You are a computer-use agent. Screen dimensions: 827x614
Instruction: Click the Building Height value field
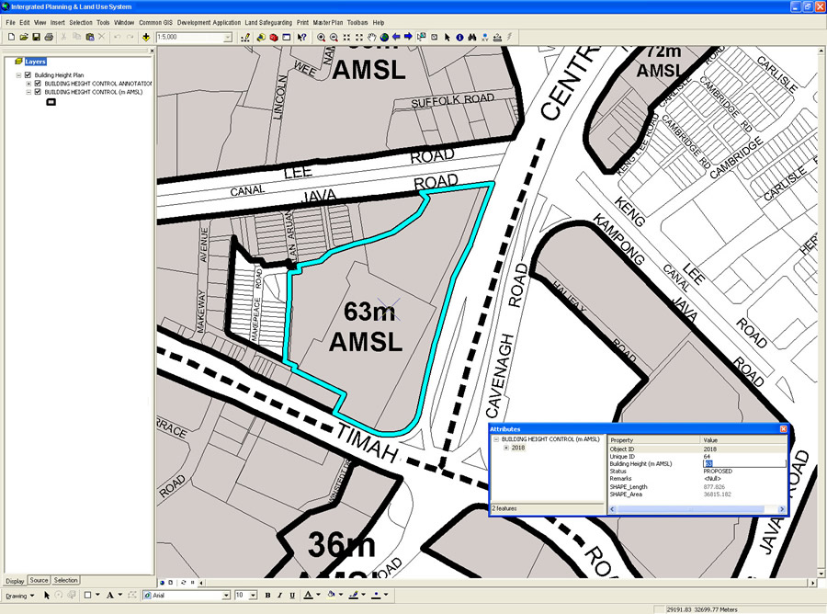pyautogui.click(x=743, y=463)
